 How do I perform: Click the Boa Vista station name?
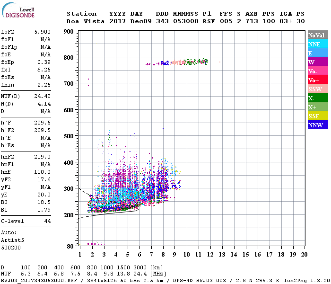click(x=86, y=21)
